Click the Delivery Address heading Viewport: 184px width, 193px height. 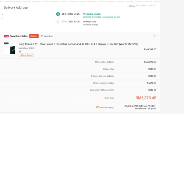(x=16, y=8)
